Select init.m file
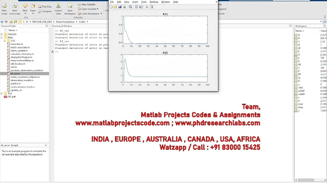 coord(14,67)
